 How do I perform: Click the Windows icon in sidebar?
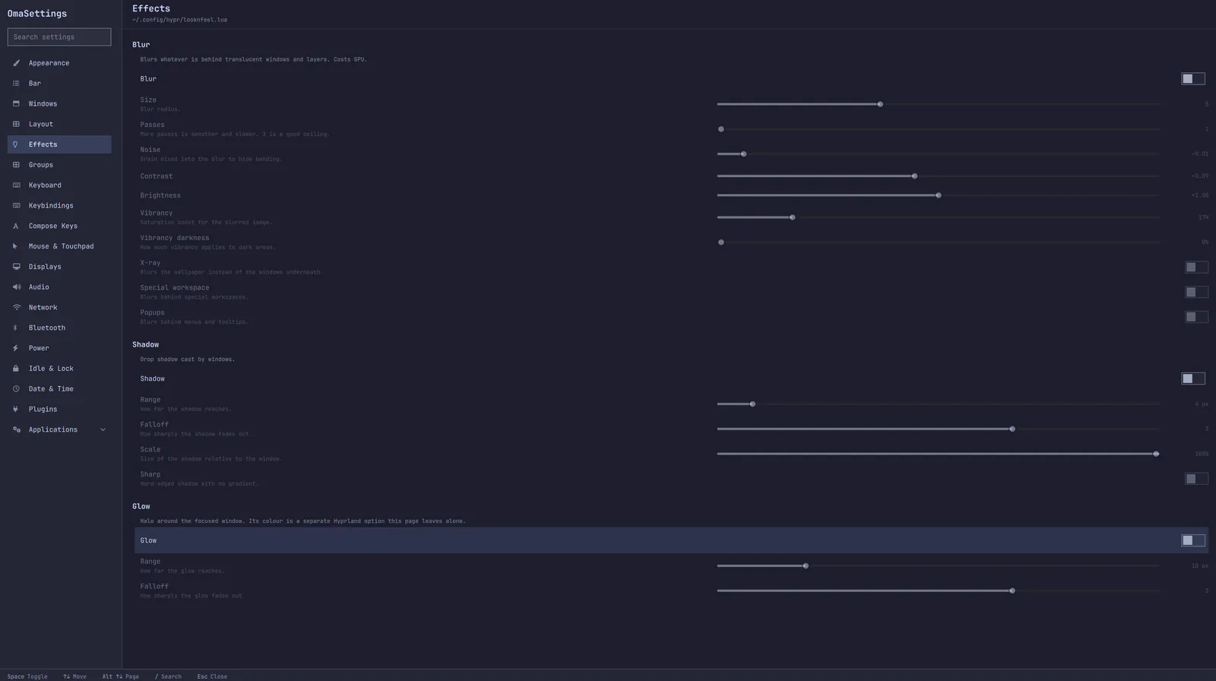(16, 103)
